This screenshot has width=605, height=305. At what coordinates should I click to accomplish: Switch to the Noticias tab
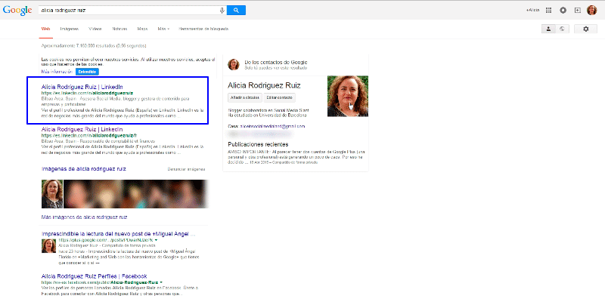119,29
